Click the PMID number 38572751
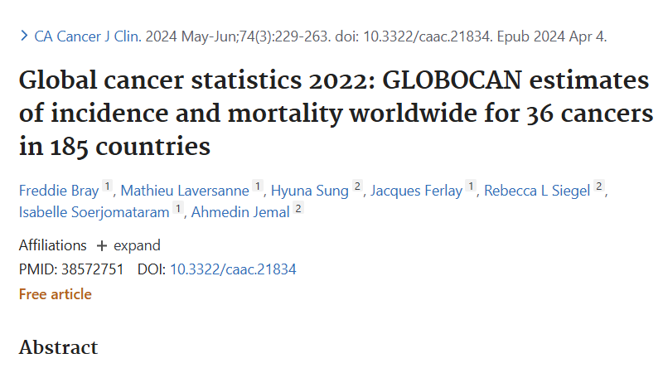Screen dimensions: 663x373 click(x=94, y=269)
